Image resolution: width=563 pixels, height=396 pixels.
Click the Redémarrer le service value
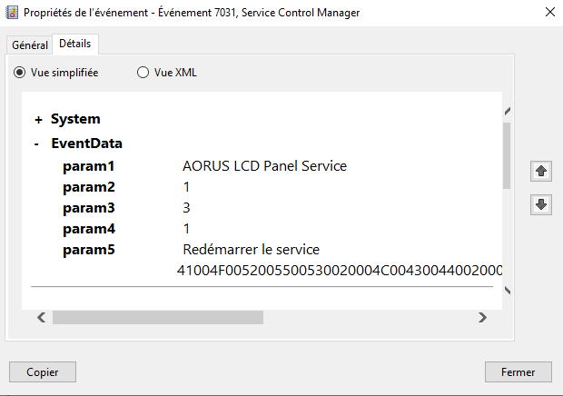(251, 249)
